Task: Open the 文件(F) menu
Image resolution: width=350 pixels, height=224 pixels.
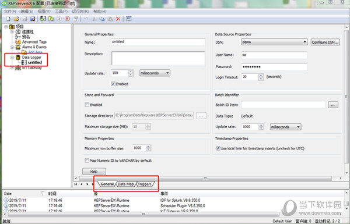Action: coord(10,12)
